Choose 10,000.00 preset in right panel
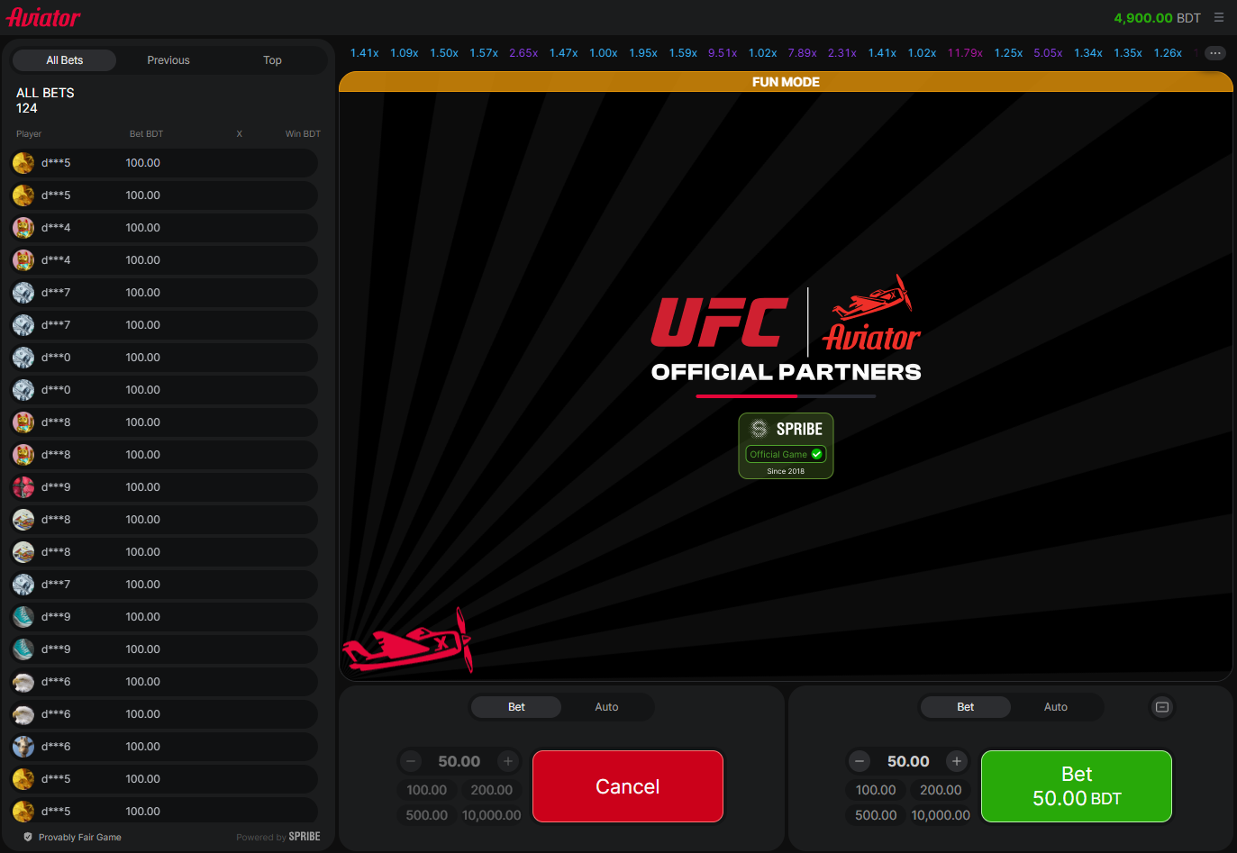Viewport: 1237px width, 853px height. click(941, 815)
